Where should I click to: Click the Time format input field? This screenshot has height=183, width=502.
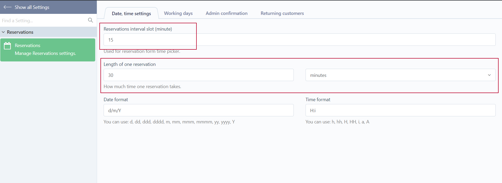pos(400,110)
